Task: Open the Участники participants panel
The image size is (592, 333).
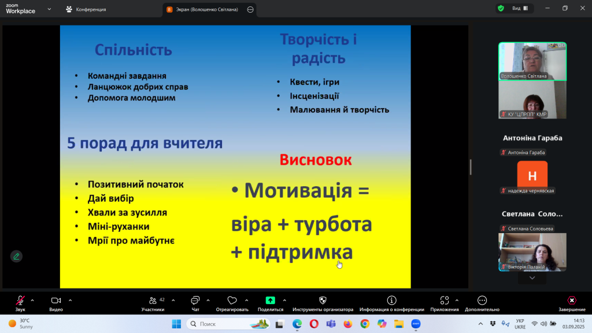Action: (153, 301)
